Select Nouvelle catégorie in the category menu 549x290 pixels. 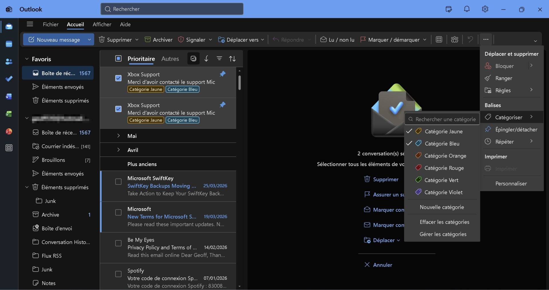(x=442, y=207)
